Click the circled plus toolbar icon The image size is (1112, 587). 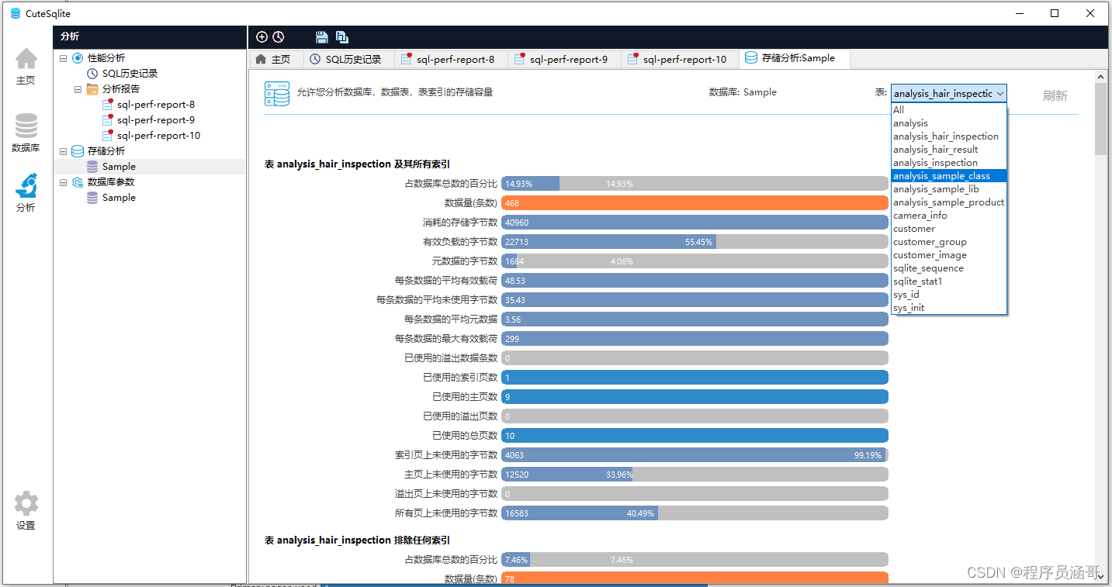click(x=262, y=37)
